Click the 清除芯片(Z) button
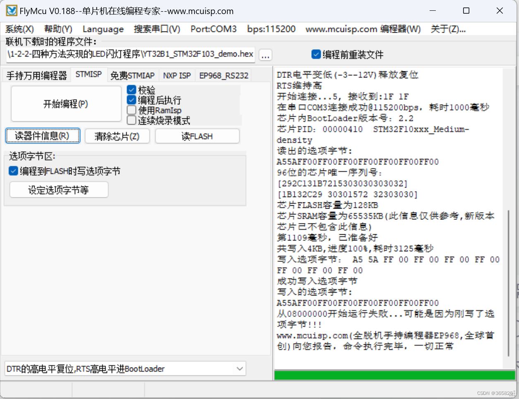Image resolution: width=519 pixels, height=399 pixels. pyautogui.click(x=117, y=136)
